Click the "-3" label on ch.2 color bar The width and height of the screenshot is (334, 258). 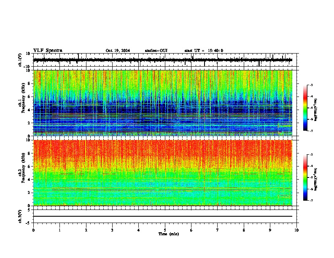click(x=311, y=155)
